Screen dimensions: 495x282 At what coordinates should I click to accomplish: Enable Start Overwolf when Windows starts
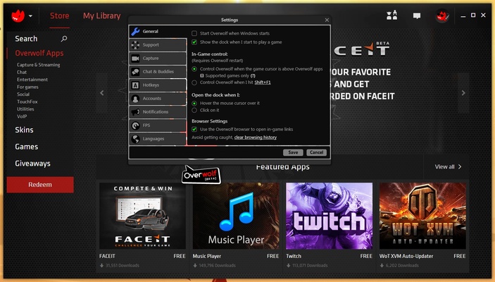[194, 33]
